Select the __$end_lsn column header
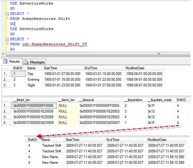The width and height of the screenshot is (193, 168). pyautogui.click(x=67, y=100)
